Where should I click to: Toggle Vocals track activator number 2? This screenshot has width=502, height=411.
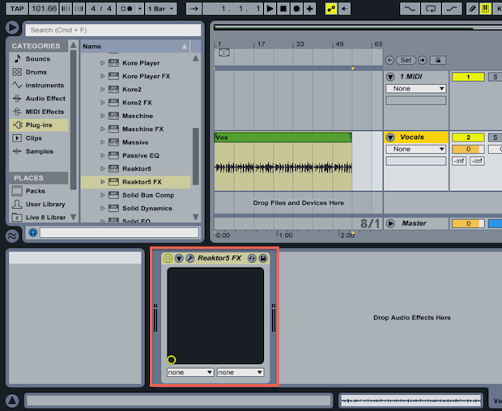click(467, 138)
